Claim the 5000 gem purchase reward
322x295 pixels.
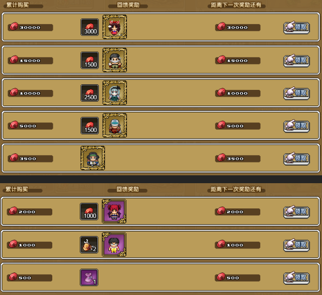click(x=296, y=126)
